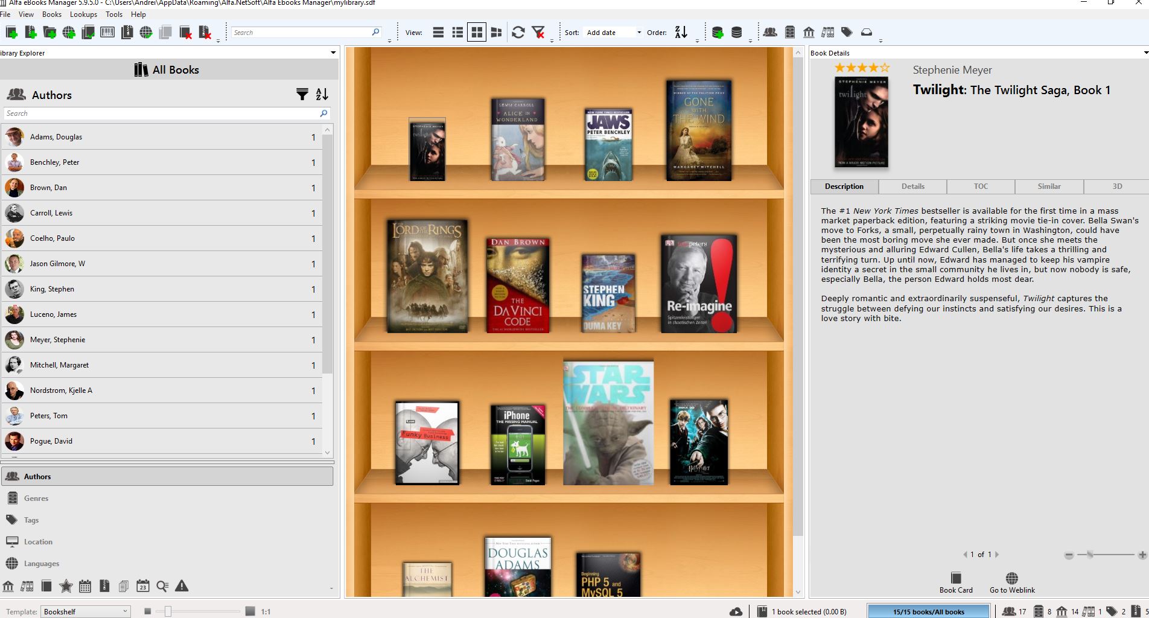This screenshot has height=618, width=1149.
Task: Select author King, Stephen in list
Action: point(162,289)
